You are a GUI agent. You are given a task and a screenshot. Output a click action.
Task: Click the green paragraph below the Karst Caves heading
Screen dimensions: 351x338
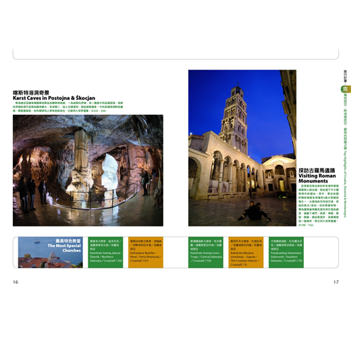click(x=68, y=107)
